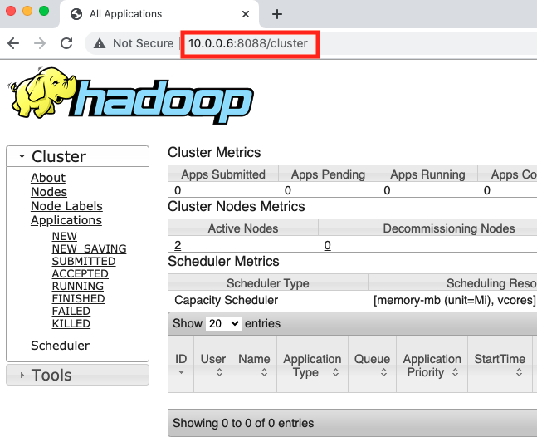The height and width of the screenshot is (442, 537).
Task: Filter applications by FINISHED state
Action: pos(78,298)
